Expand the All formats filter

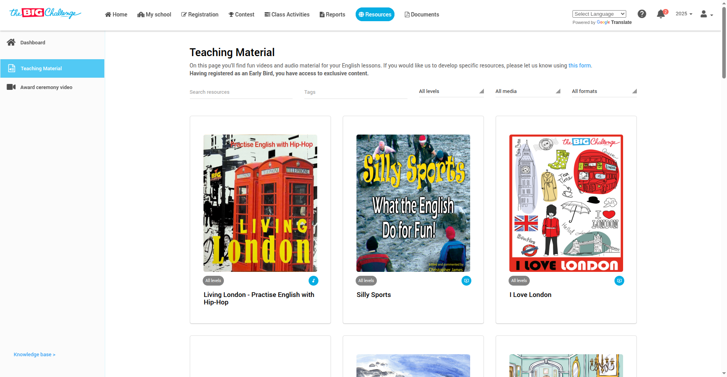pyautogui.click(x=604, y=91)
